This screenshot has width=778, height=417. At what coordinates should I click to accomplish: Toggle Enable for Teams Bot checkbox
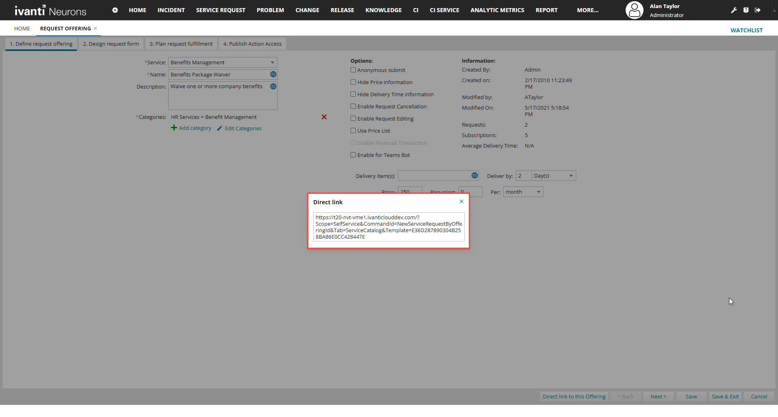tap(353, 155)
